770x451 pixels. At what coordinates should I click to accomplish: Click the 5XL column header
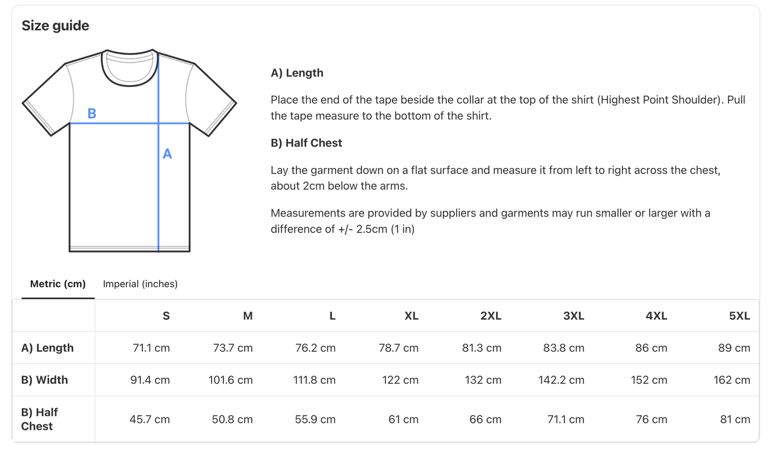click(739, 316)
